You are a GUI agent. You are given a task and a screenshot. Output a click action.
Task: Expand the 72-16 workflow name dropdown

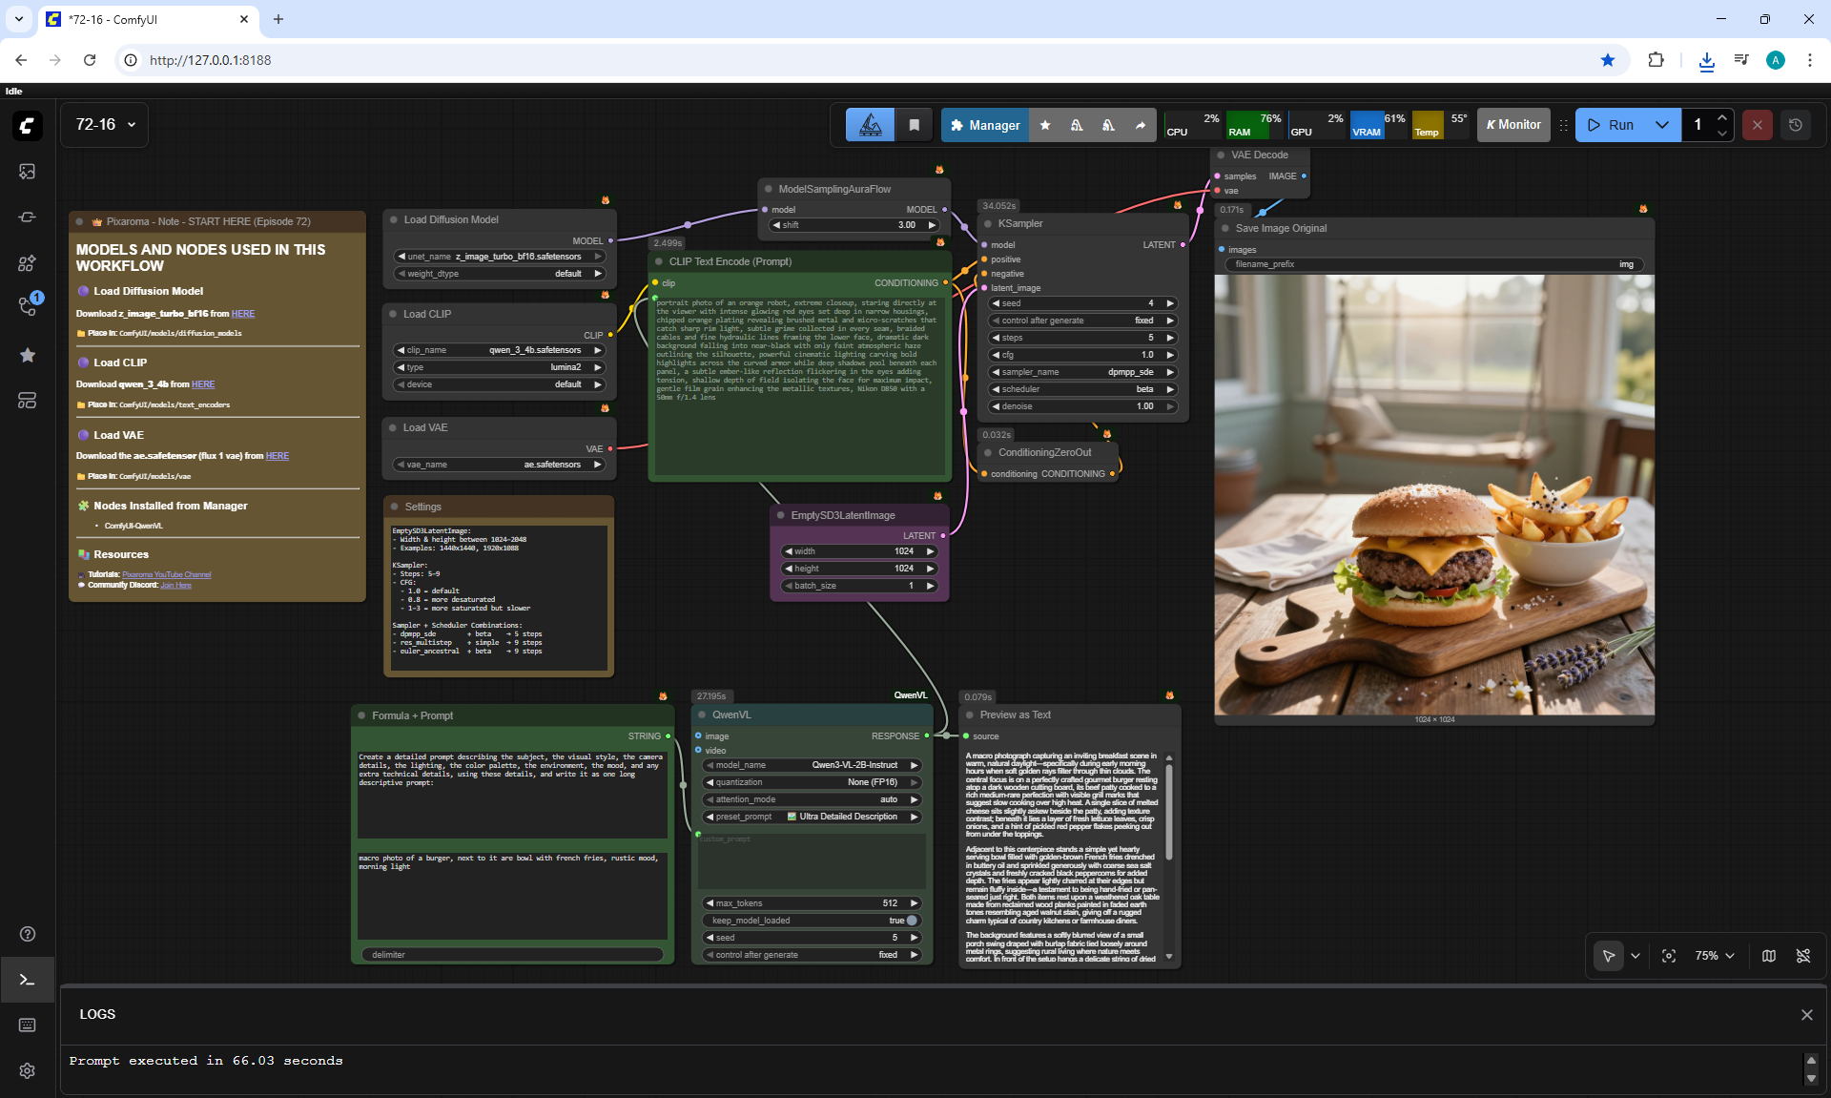(x=105, y=125)
